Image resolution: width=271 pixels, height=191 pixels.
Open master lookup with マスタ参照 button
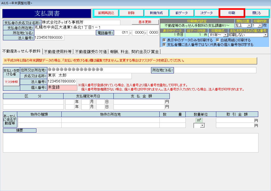point(11,82)
